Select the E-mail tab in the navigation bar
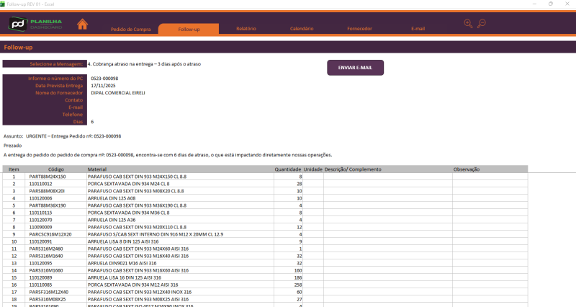This screenshot has height=307, width=576. pyautogui.click(x=418, y=29)
